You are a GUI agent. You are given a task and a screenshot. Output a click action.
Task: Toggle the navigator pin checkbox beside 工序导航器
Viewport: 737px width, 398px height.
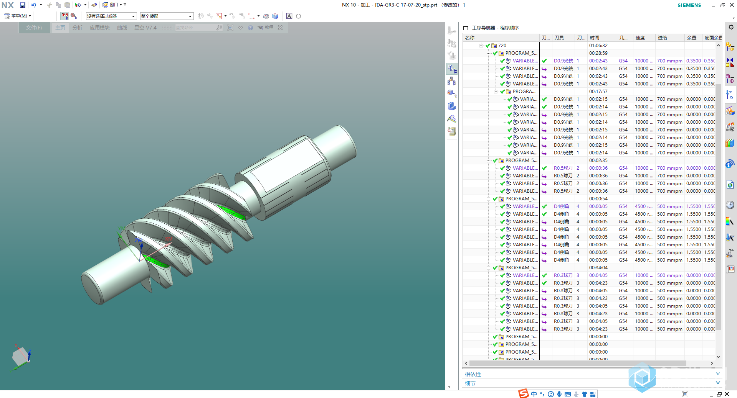466,28
